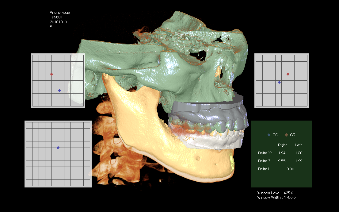Click the blue CO marker in left grid
The image size is (339, 212).
click(x=59, y=91)
